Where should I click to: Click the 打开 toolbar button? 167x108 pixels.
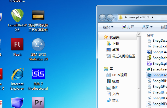(x=128, y=27)
